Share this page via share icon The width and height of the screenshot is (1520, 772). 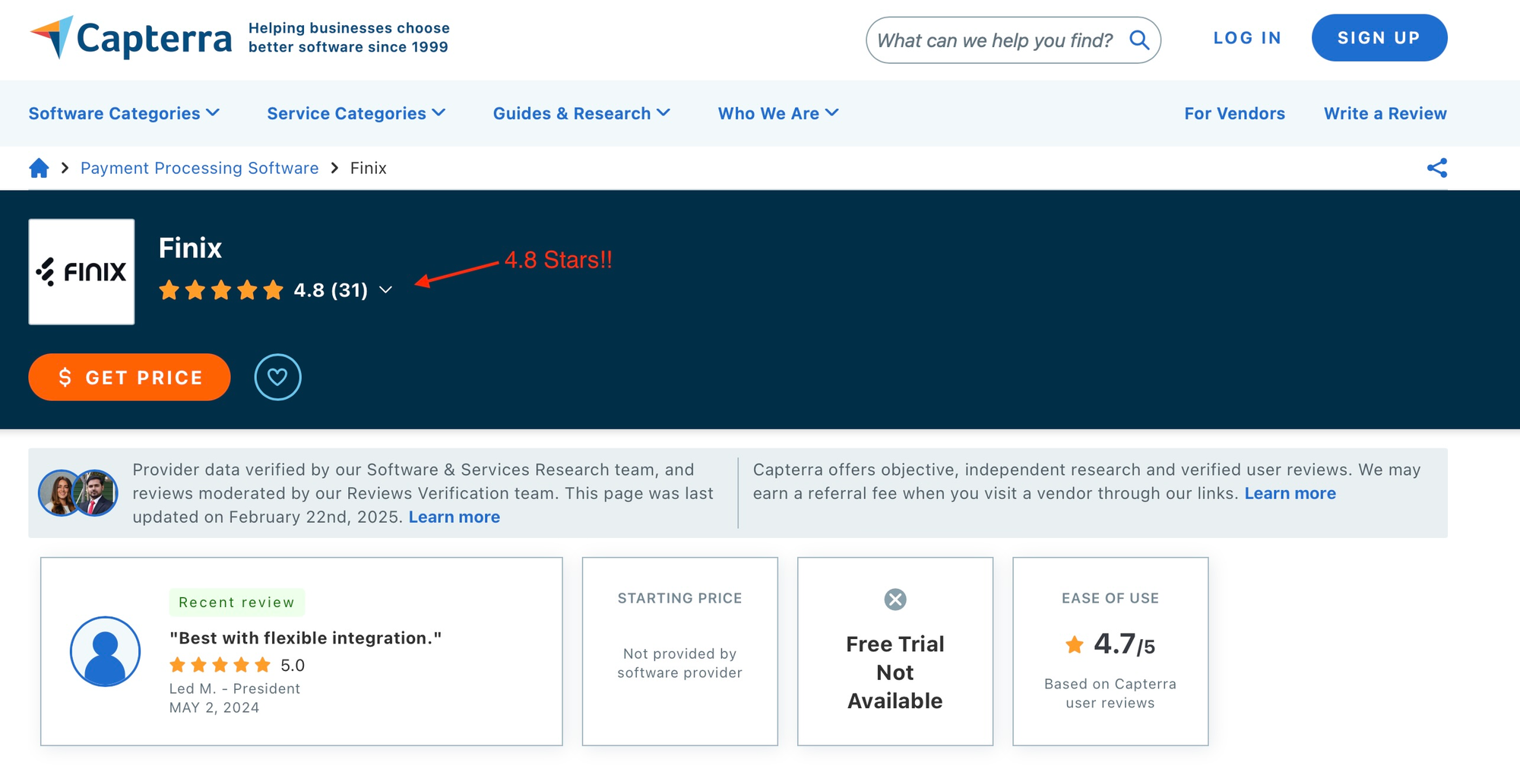tap(1437, 168)
